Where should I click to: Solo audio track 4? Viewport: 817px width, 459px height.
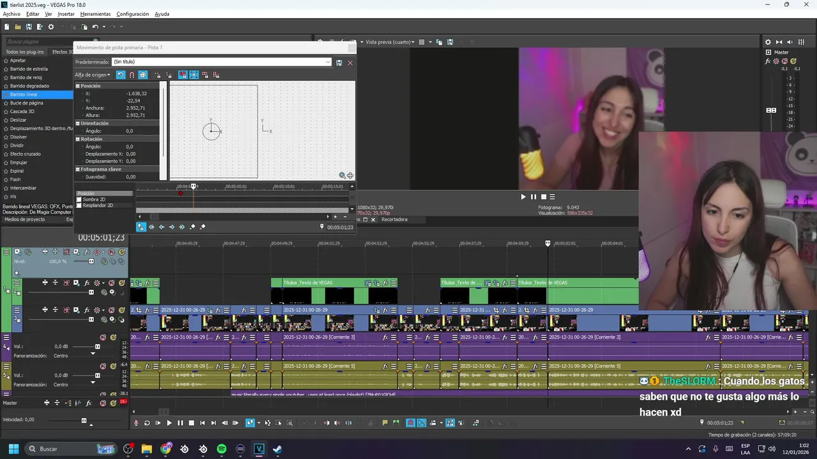click(113, 337)
